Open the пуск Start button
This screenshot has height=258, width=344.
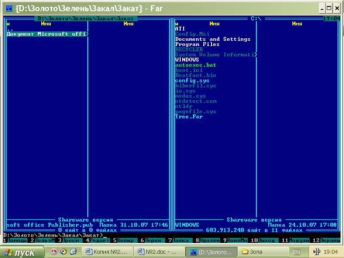[22, 252]
